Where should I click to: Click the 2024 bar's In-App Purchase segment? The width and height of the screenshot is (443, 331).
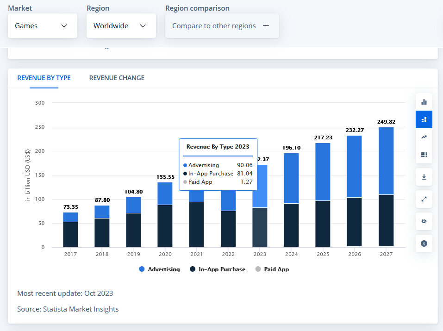pyautogui.click(x=291, y=225)
